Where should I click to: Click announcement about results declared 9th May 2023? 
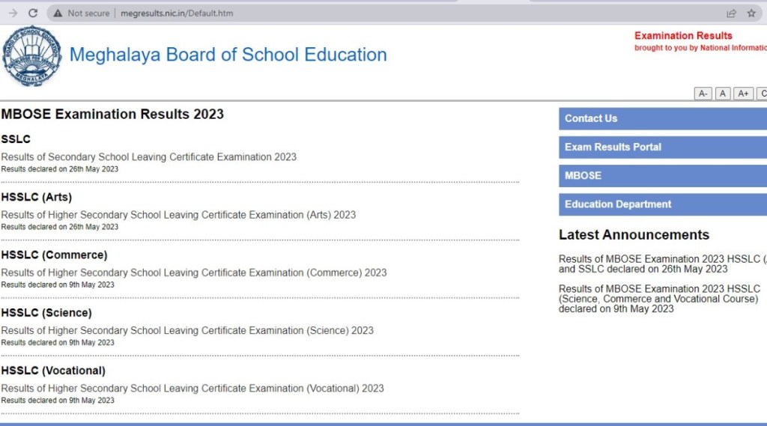point(661,299)
